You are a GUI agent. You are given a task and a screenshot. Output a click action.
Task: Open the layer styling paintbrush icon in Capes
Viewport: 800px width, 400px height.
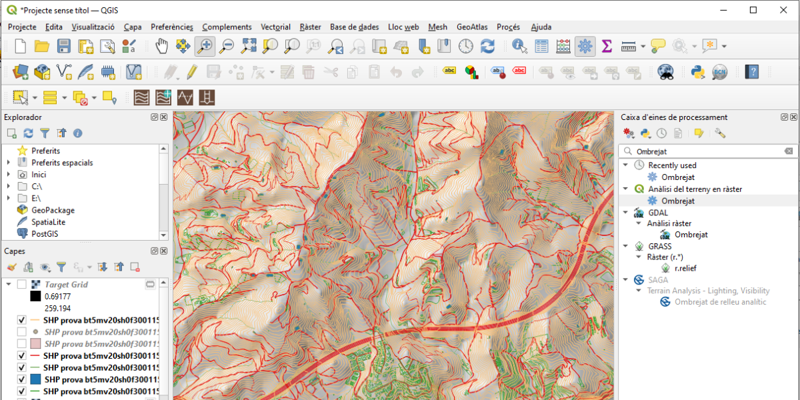[x=11, y=267]
